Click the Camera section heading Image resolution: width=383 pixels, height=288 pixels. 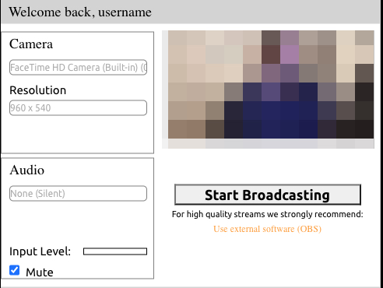point(31,44)
